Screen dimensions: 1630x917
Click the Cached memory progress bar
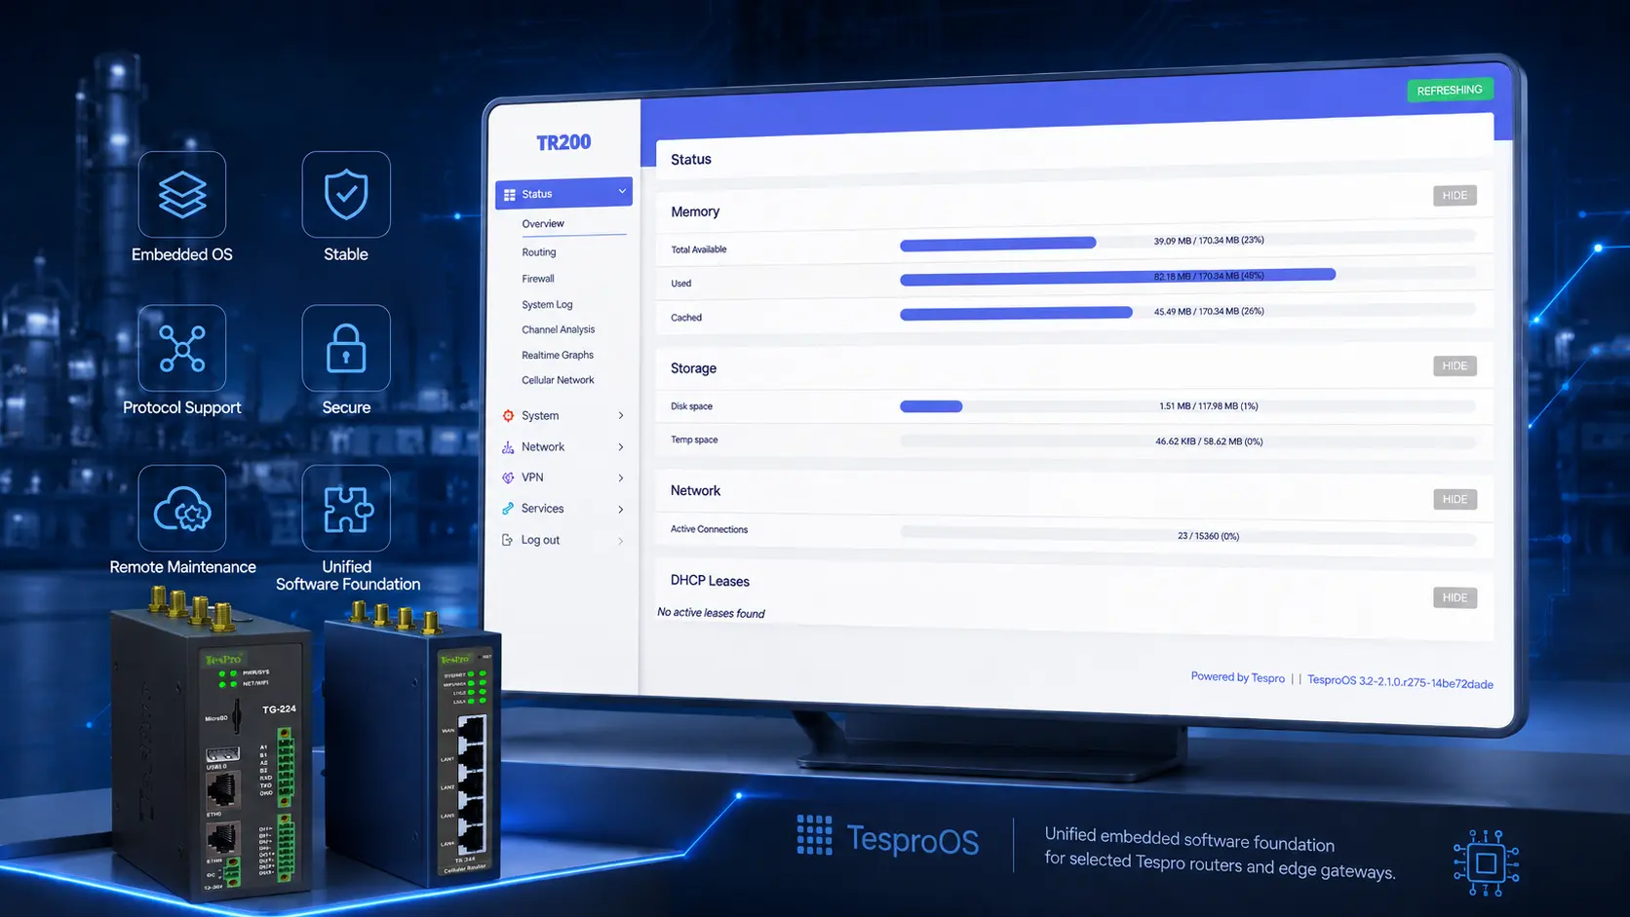(1187, 312)
